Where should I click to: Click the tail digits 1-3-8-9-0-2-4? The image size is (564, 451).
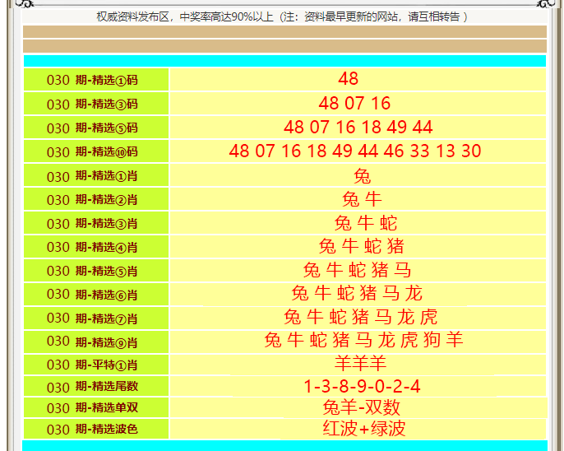click(362, 387)
